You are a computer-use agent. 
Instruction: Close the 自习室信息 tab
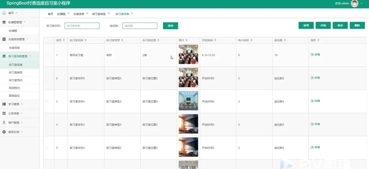pos(132,13)
